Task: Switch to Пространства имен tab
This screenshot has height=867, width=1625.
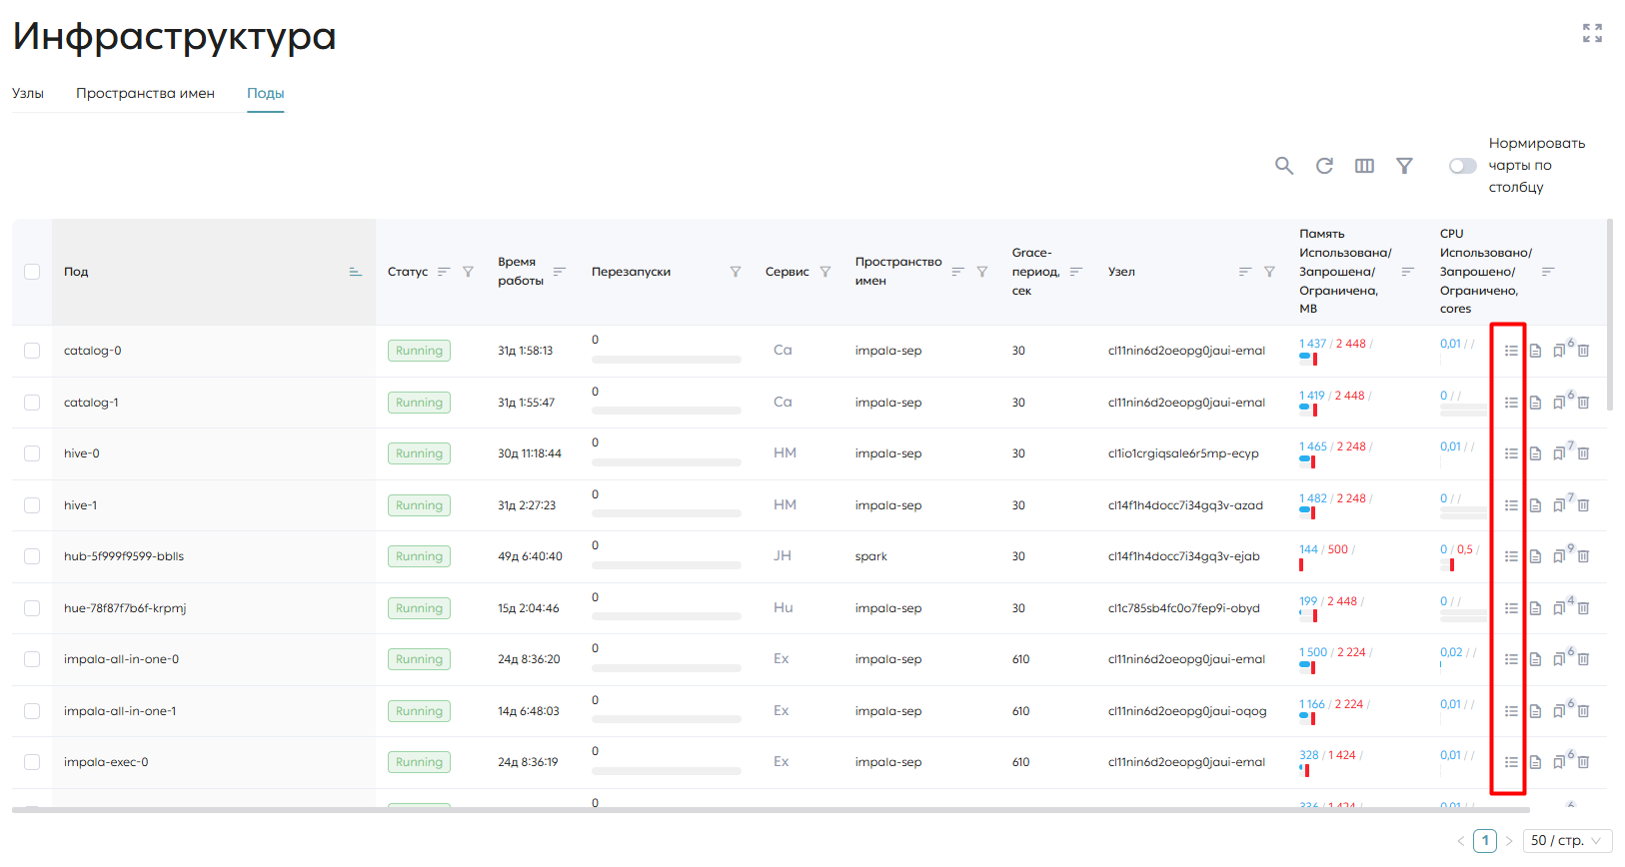Action: pos(145,93)
